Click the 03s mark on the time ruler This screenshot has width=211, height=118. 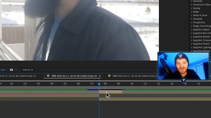(x=38, y=84)
